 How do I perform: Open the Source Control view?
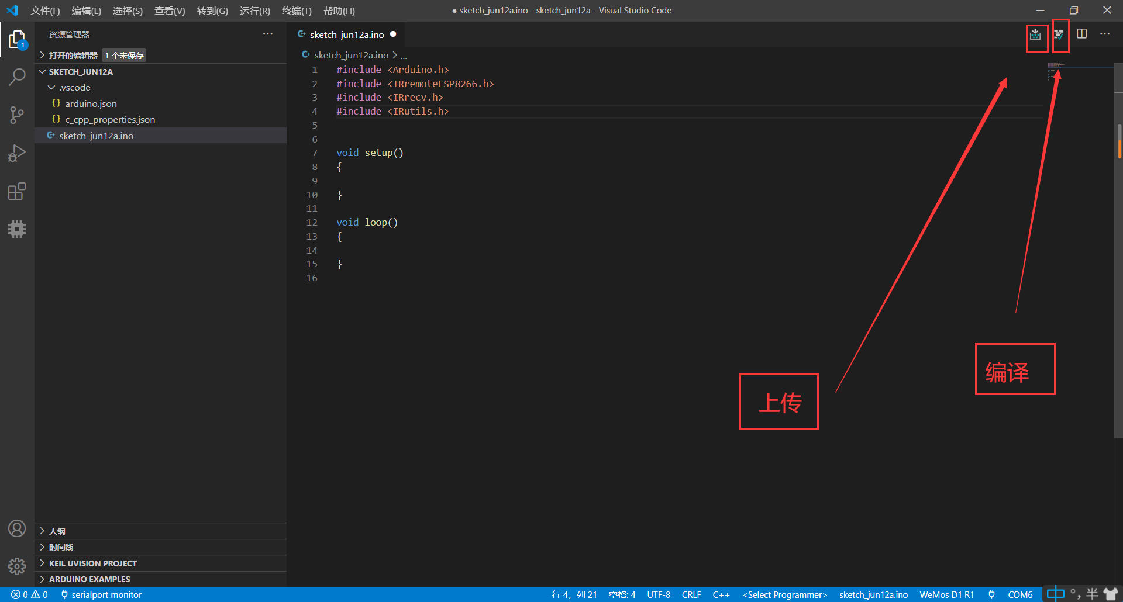coord(17,115)
